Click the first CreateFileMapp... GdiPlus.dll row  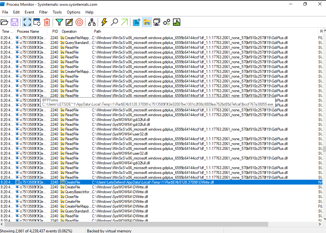click(161, 38)
